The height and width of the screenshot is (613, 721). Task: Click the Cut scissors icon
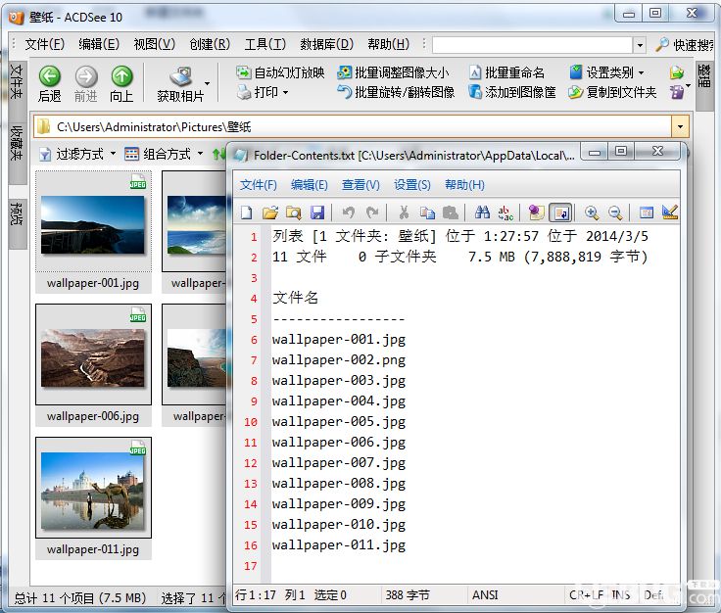click(404, 212)
